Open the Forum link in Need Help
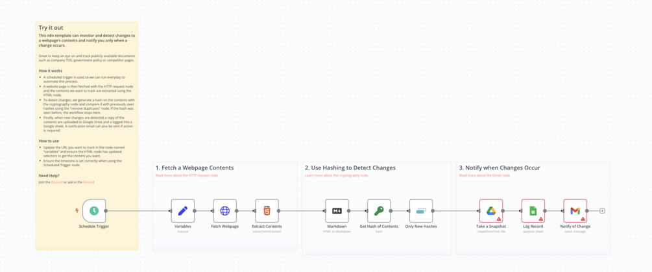The image size is (652, 272). click(89, 182)
